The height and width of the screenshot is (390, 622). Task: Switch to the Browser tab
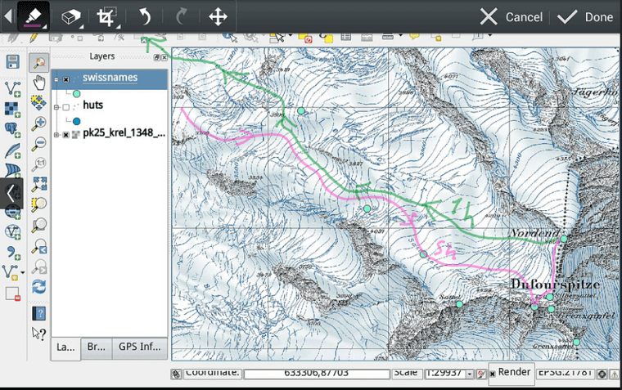(x=96, y=347)
